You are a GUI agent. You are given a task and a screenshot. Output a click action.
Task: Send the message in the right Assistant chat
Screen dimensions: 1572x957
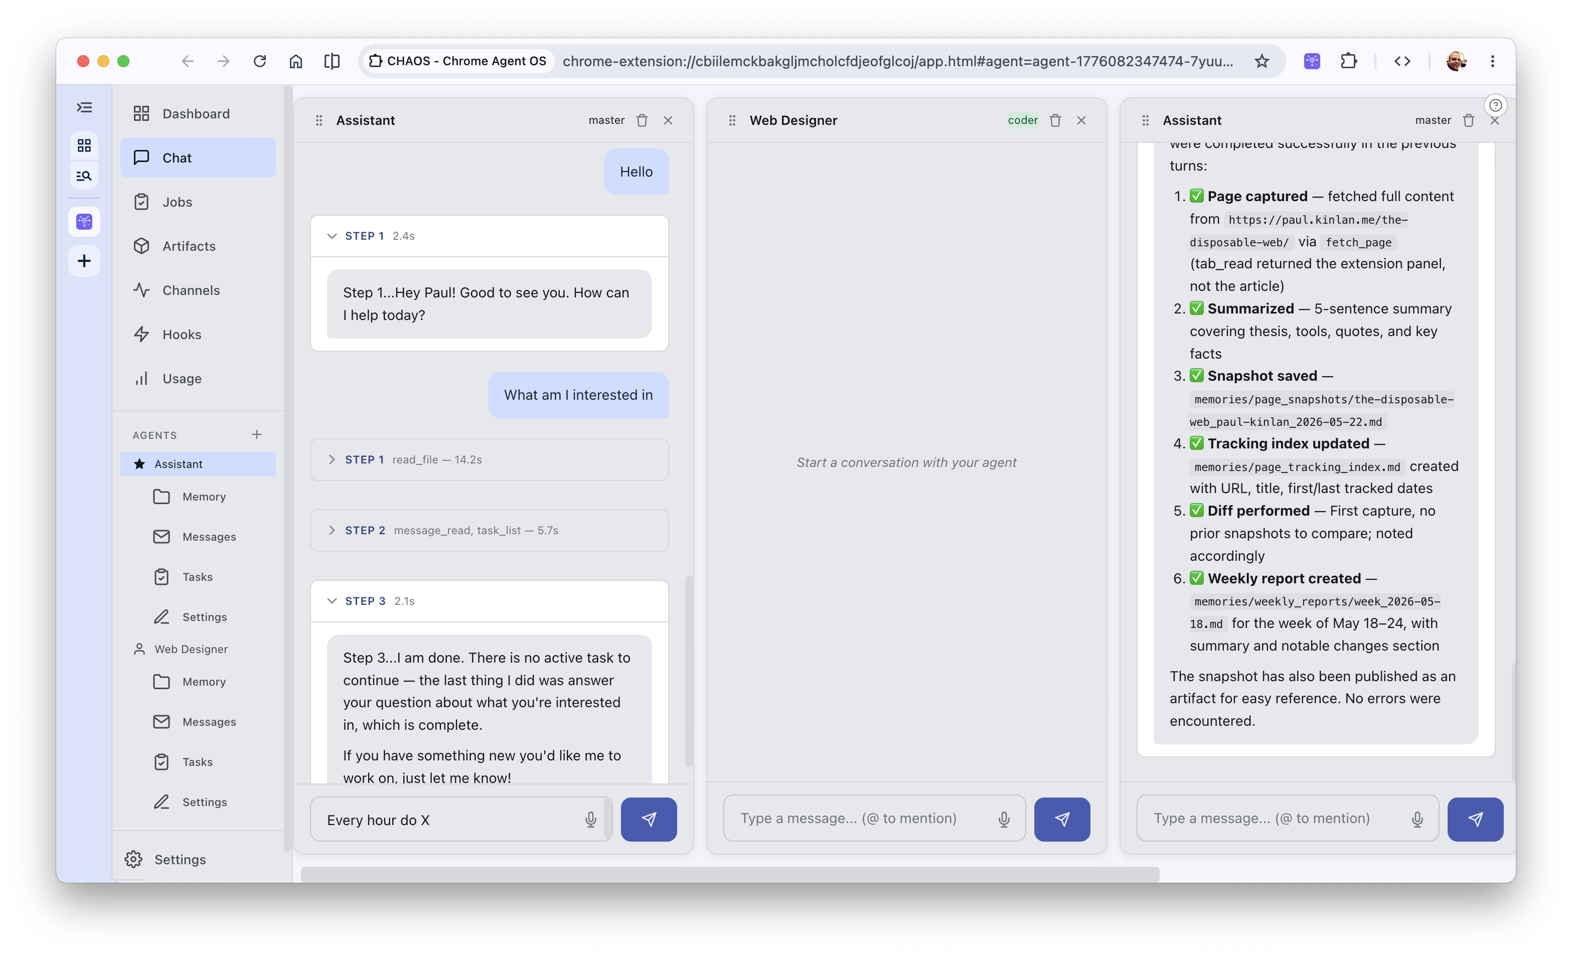click(x=1476, y=819)
